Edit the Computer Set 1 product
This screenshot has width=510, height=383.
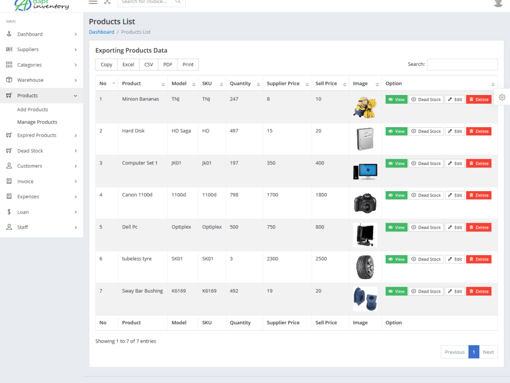tap(455, 163)
